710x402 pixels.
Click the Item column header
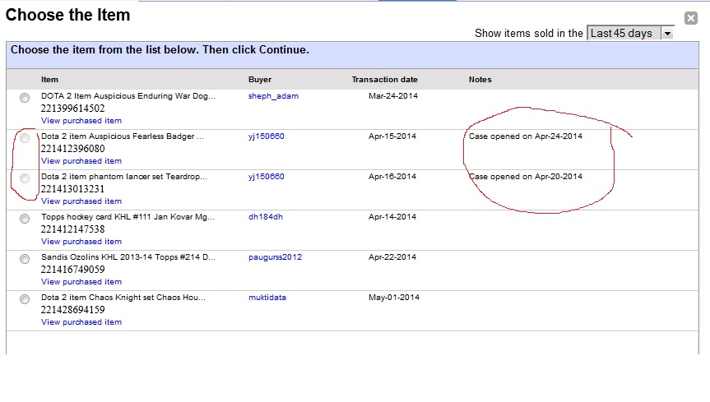coord(50,80)
